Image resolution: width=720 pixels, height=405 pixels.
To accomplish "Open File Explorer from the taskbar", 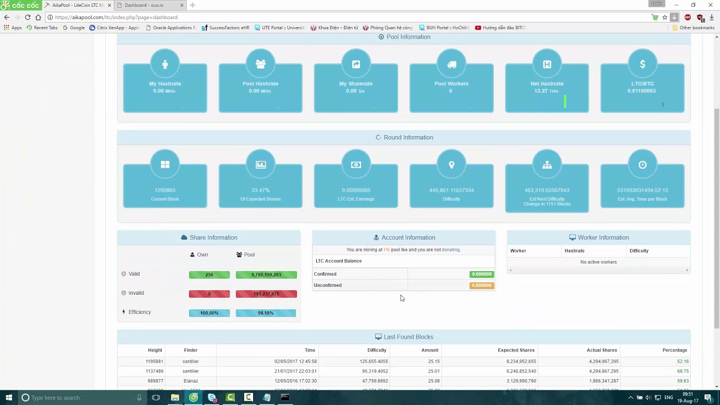I will (175, 398).
